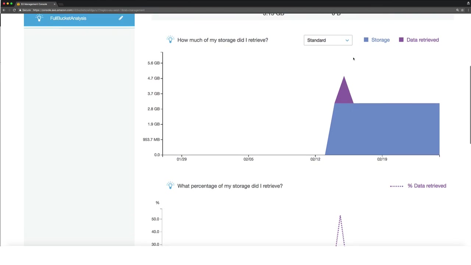This screenshot has height=265, width=471.
Task: Click the lightbulb icon next to storage retrieved question
Action: pos(170,39)
